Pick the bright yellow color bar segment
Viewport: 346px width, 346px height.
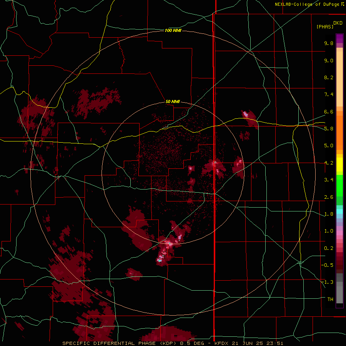[339, 165]
